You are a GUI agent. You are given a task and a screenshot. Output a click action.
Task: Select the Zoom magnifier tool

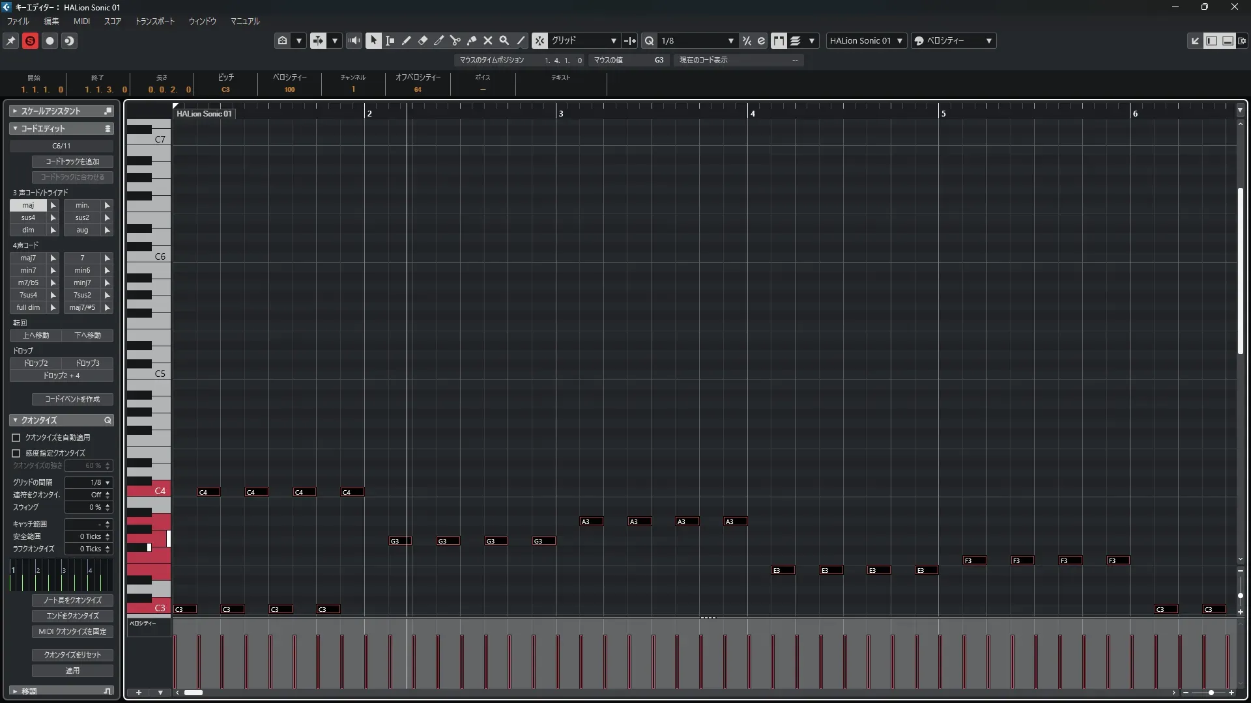point(504,40)
